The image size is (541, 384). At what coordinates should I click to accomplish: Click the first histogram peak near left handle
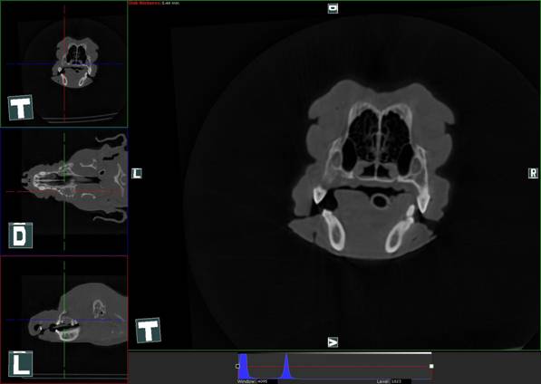tap(243, 366)
